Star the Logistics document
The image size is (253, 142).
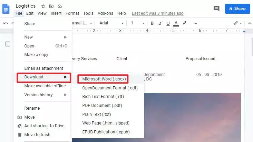(43, 6)
